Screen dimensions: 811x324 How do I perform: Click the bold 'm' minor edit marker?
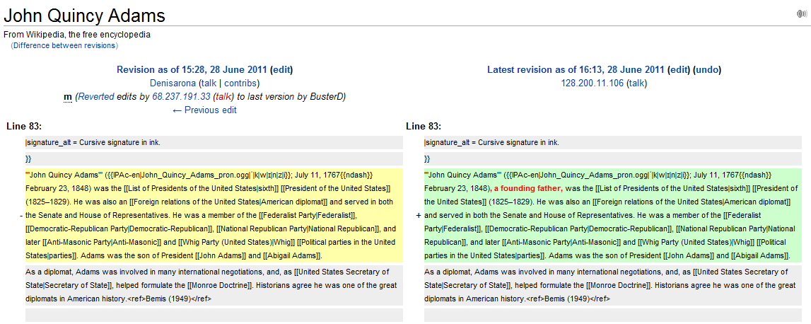tap(67, 97)
